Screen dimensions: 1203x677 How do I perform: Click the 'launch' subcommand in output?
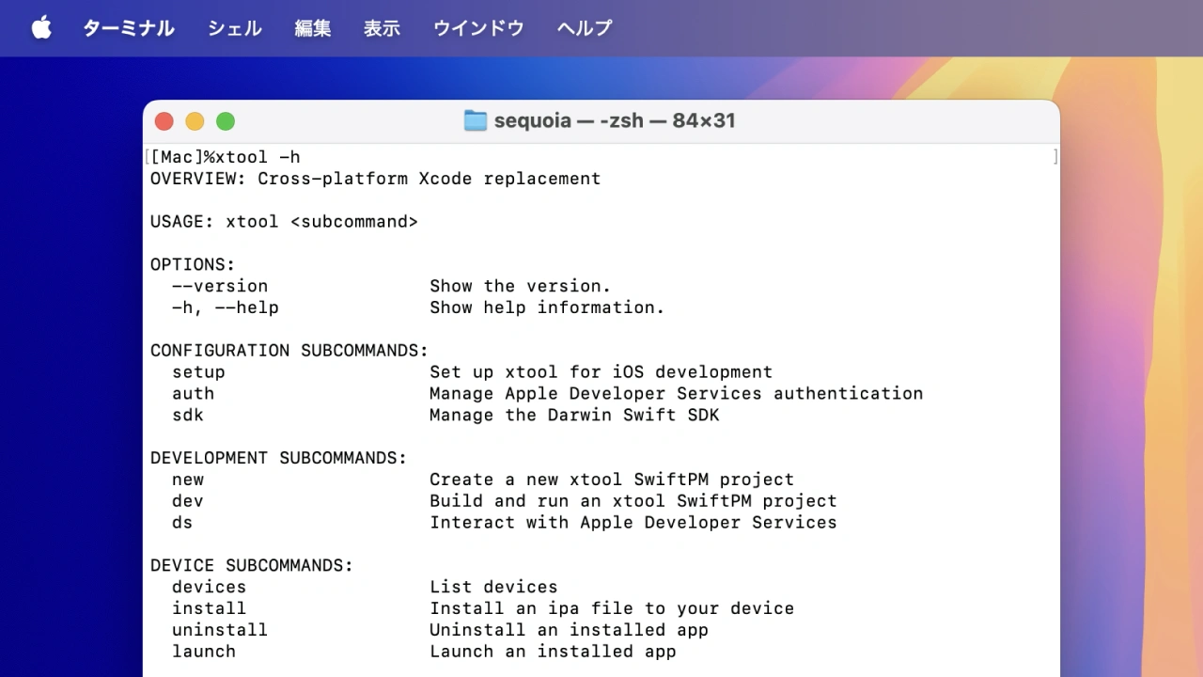204,652
